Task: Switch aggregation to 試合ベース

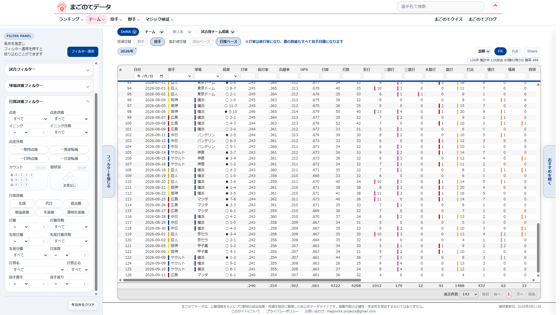Action: point(201,42)
